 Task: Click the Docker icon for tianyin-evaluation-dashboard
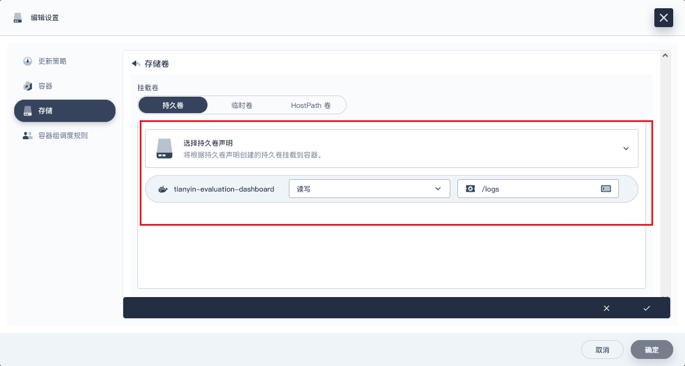click(163, 189)
